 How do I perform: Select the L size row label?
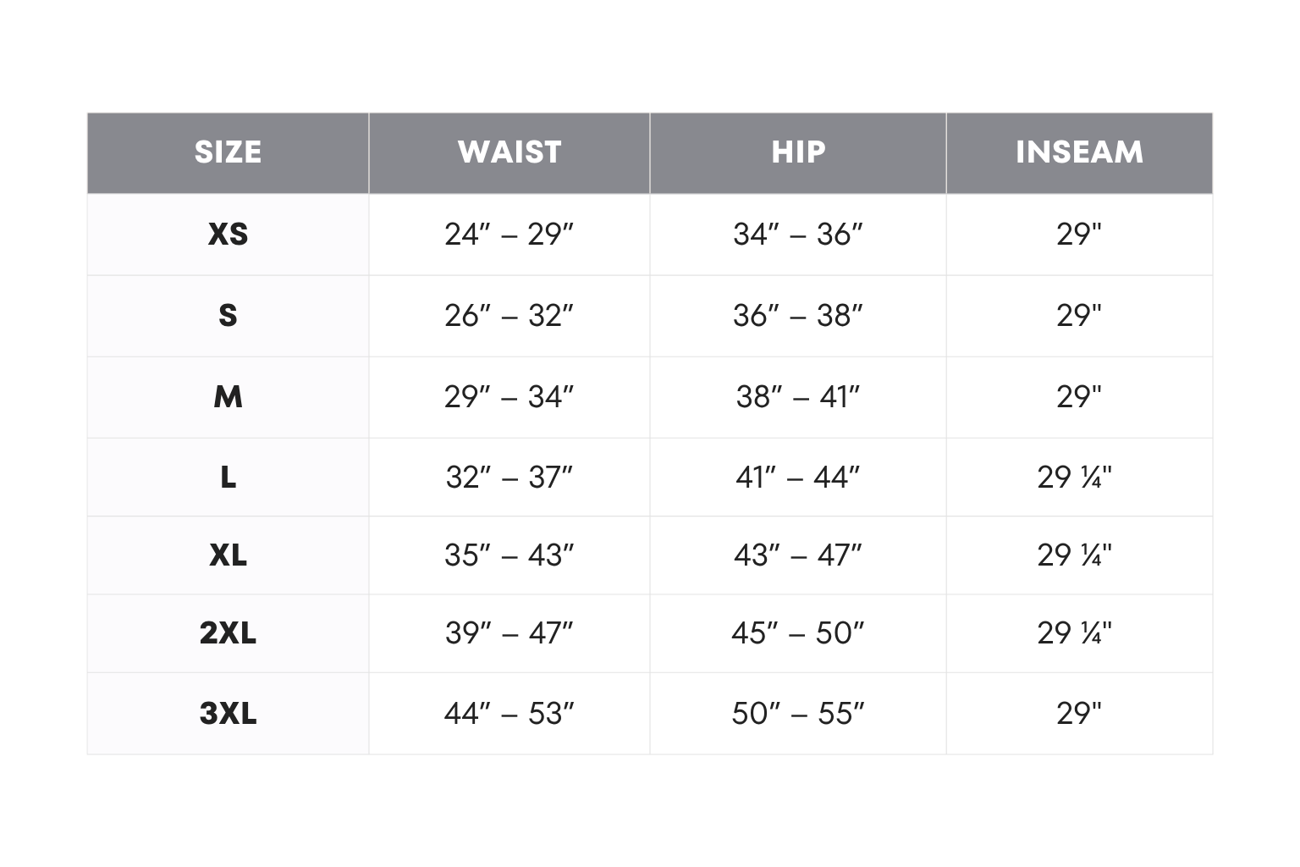[228, 478]
